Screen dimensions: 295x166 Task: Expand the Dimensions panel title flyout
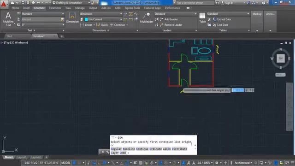tap(100, 30)
